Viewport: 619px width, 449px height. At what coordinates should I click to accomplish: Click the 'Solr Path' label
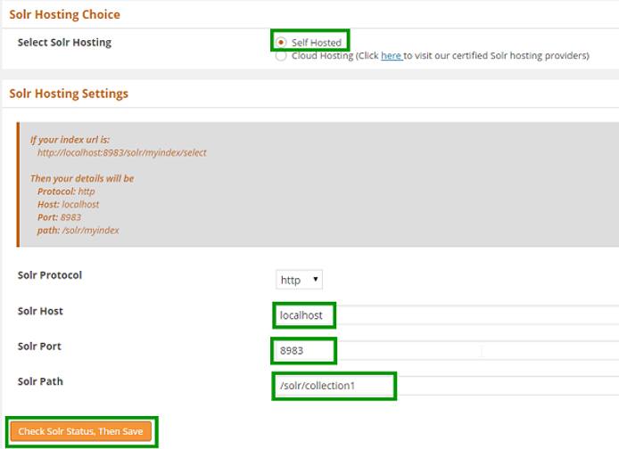[40, 381]
